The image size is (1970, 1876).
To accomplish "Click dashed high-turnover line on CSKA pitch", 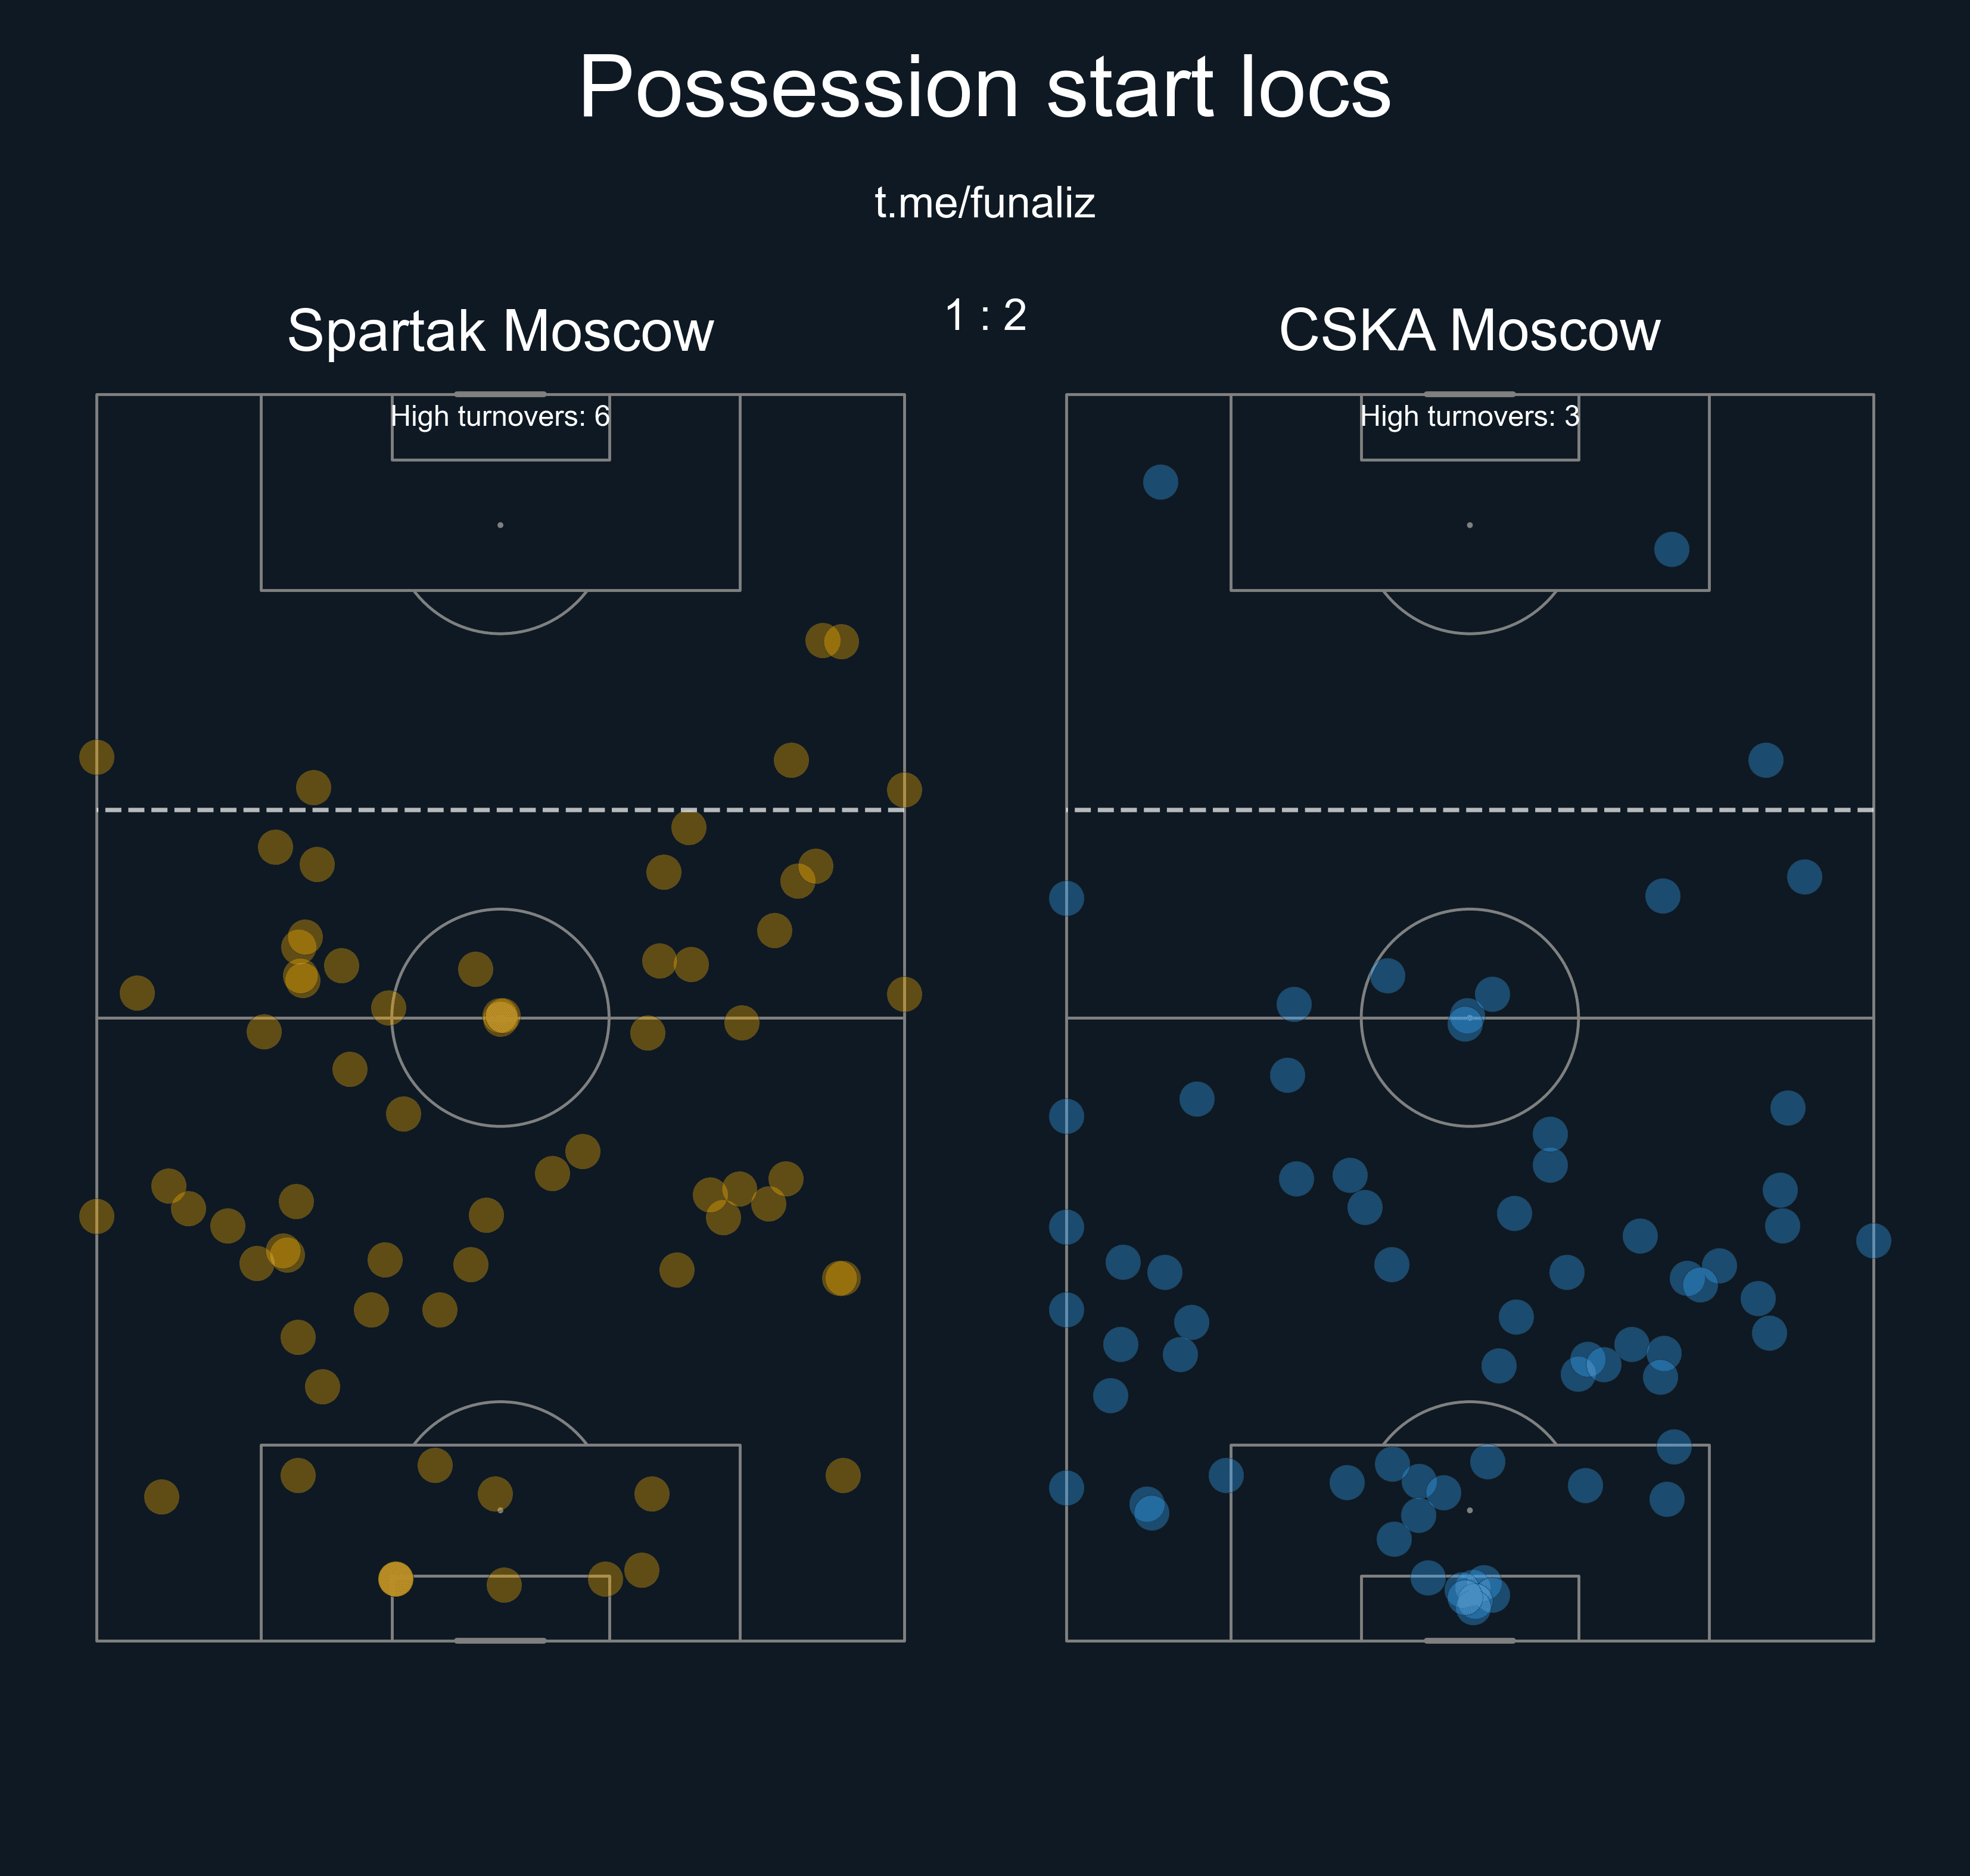I will coord(1469,810).
